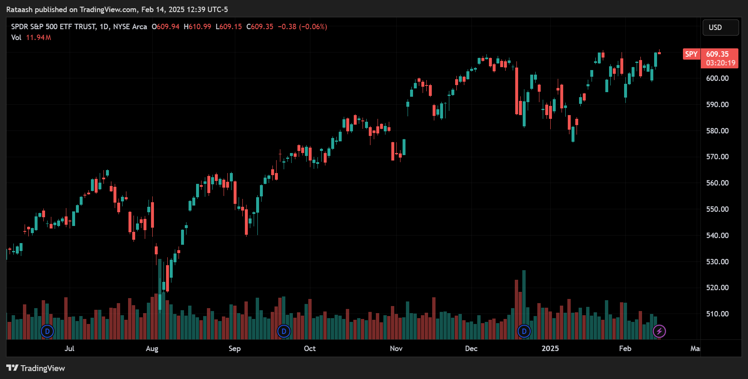This screenshot has height=379, width=748.
Task: Click the Dec label on time axis
Action: click(x=471, y=349)
